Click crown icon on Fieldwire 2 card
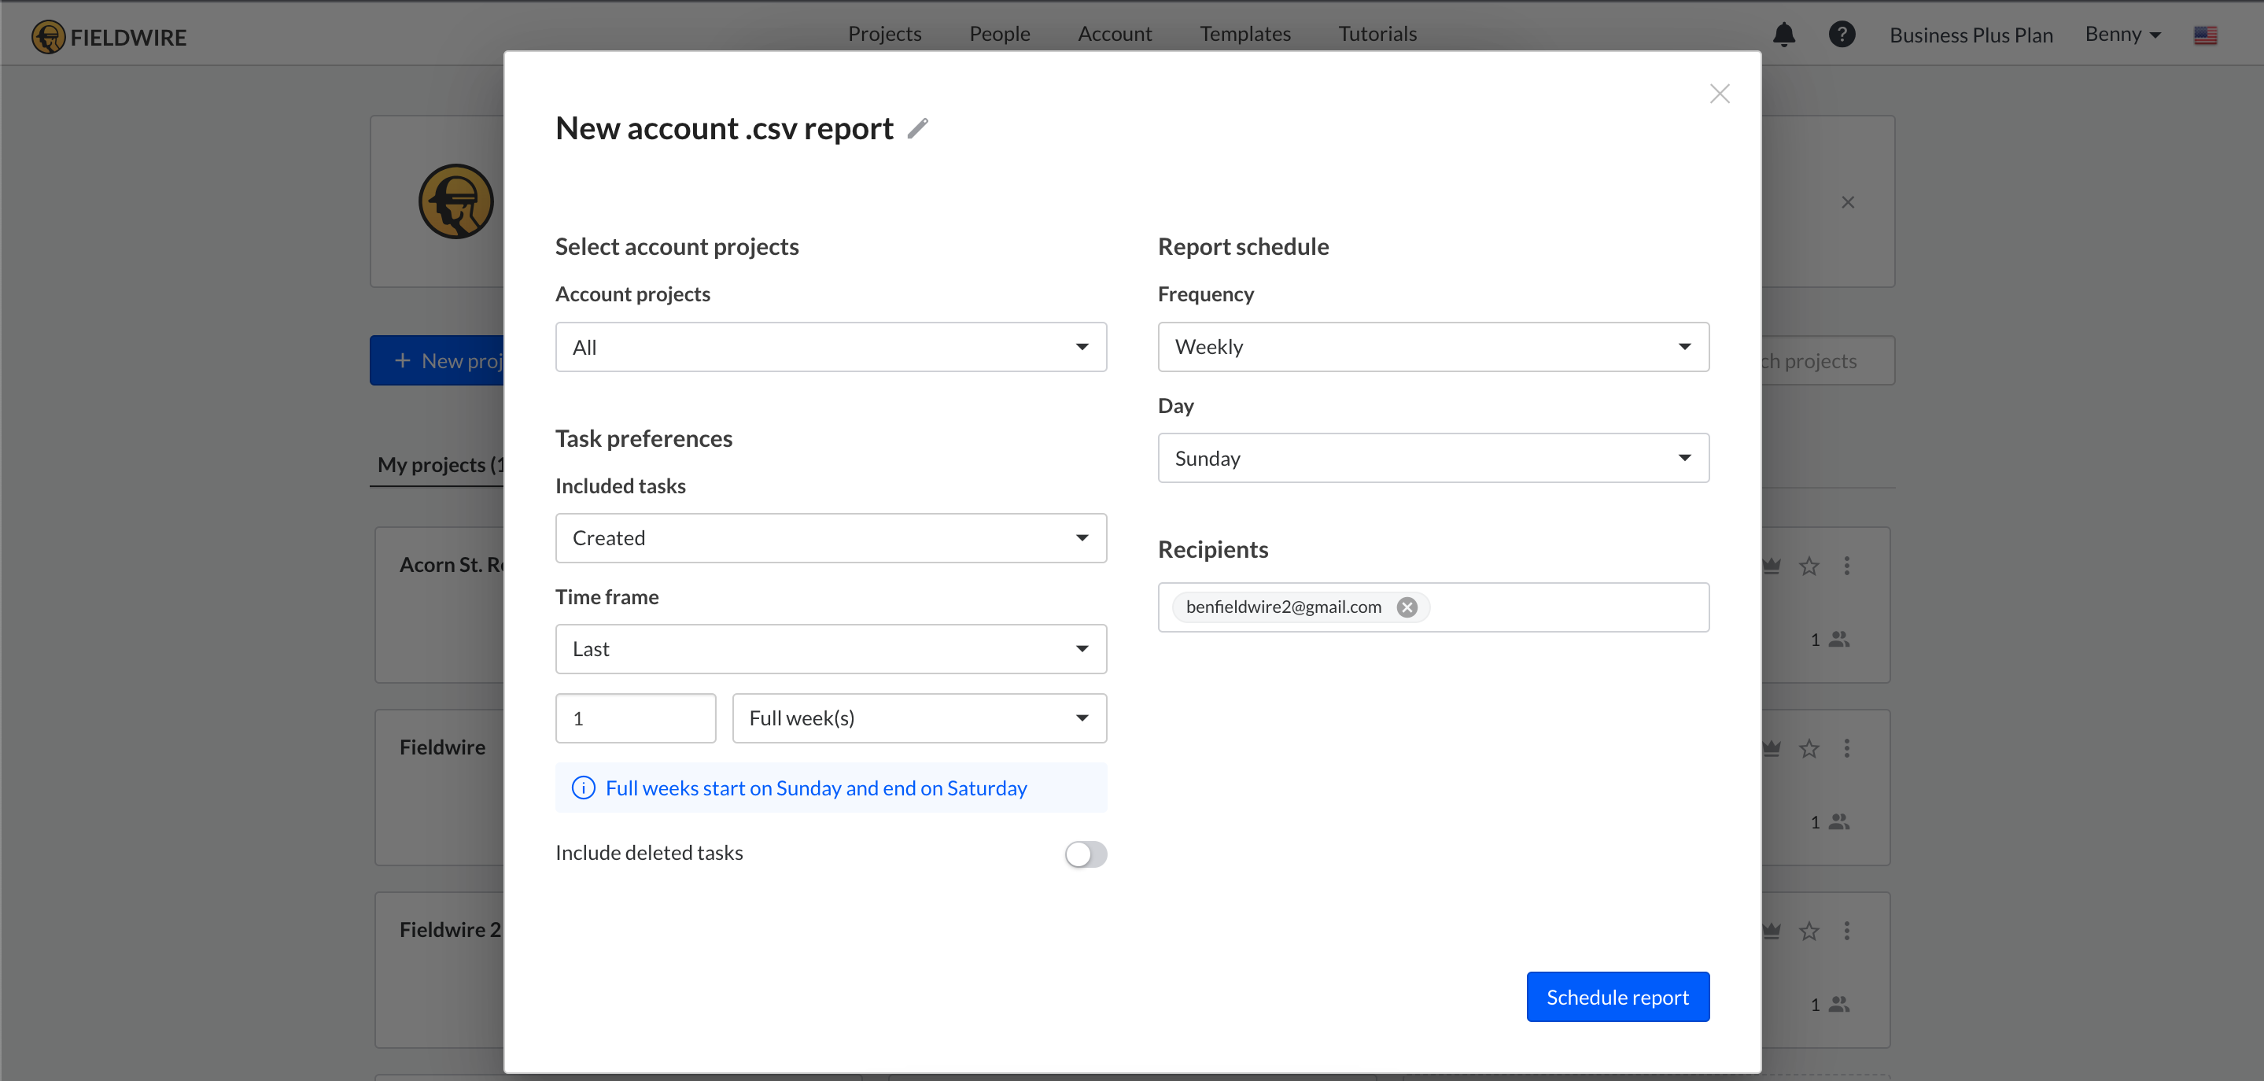The image size is (2264, 1081). (1771, 931)
